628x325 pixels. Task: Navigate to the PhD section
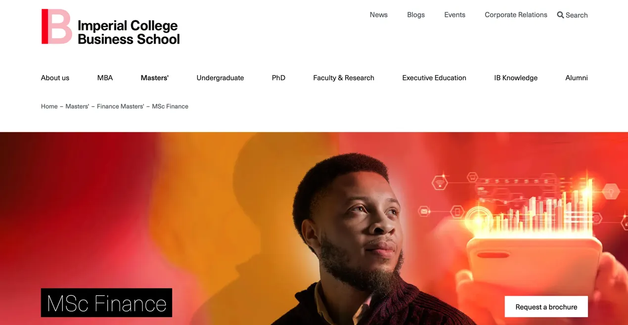pyautogui.click(x=278, y=78)
